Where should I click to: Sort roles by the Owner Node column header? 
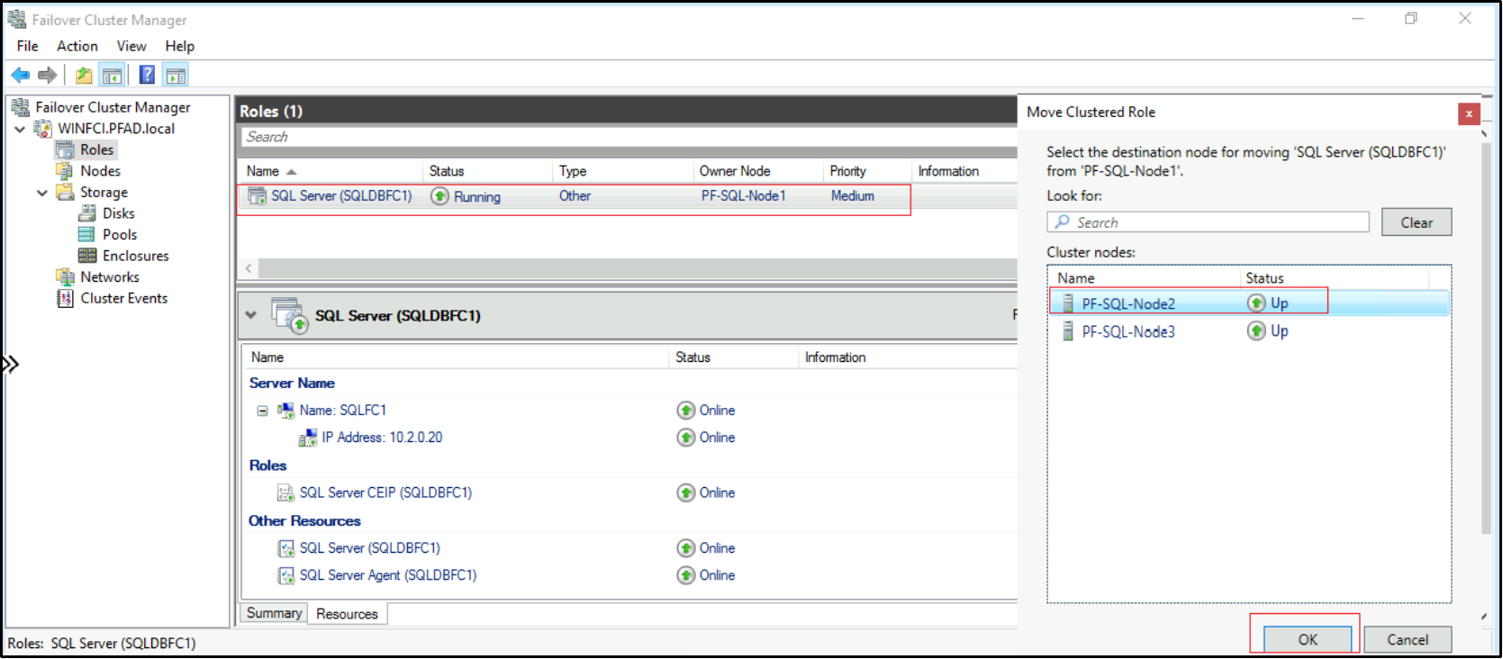[x=758, y=171]
